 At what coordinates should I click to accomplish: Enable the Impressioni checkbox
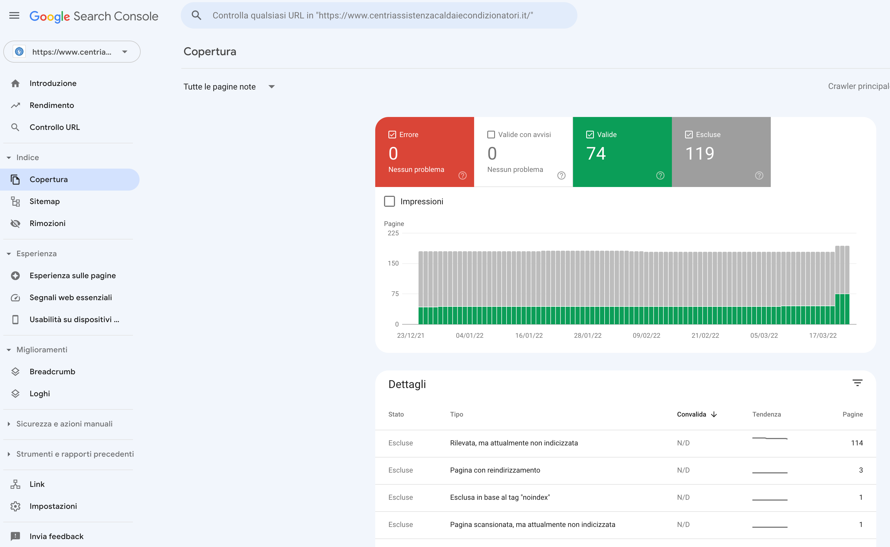click(389, 202)
